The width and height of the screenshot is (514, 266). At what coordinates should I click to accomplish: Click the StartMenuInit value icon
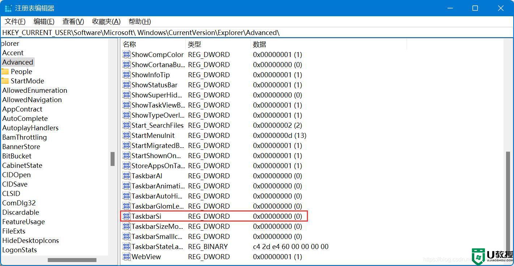[x=126, y=135]
